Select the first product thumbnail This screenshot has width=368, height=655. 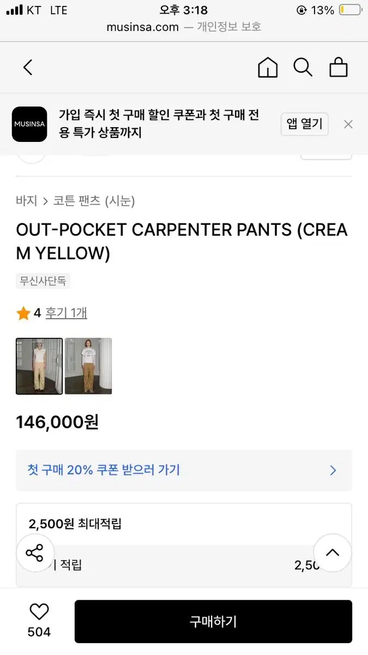39,366
